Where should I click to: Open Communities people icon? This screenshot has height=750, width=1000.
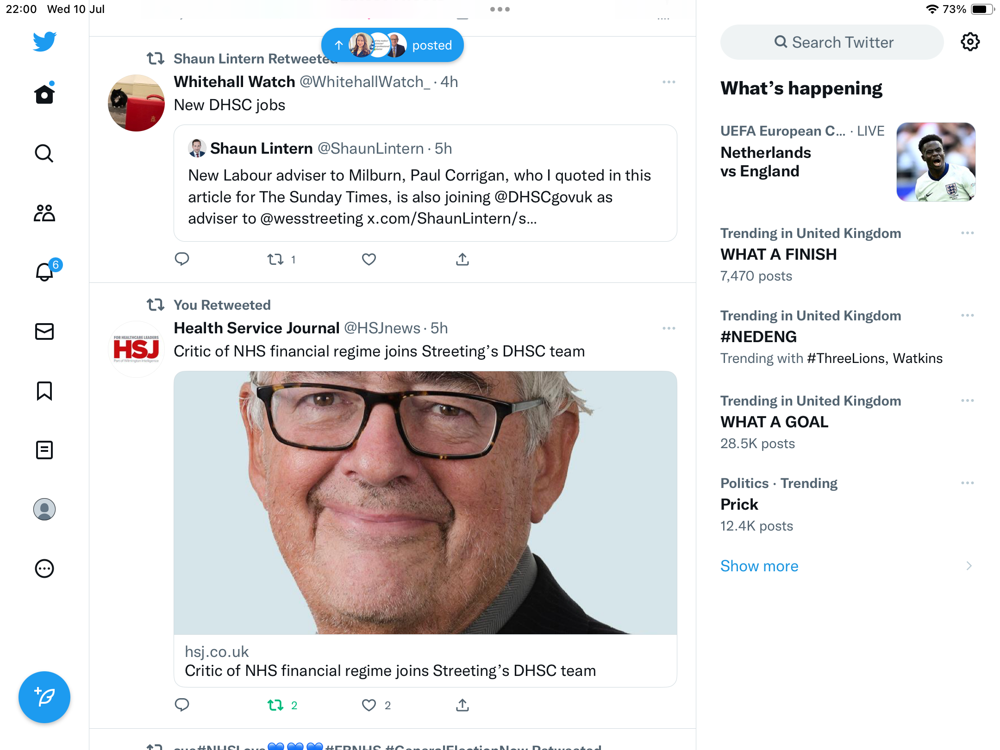point(44,213)
